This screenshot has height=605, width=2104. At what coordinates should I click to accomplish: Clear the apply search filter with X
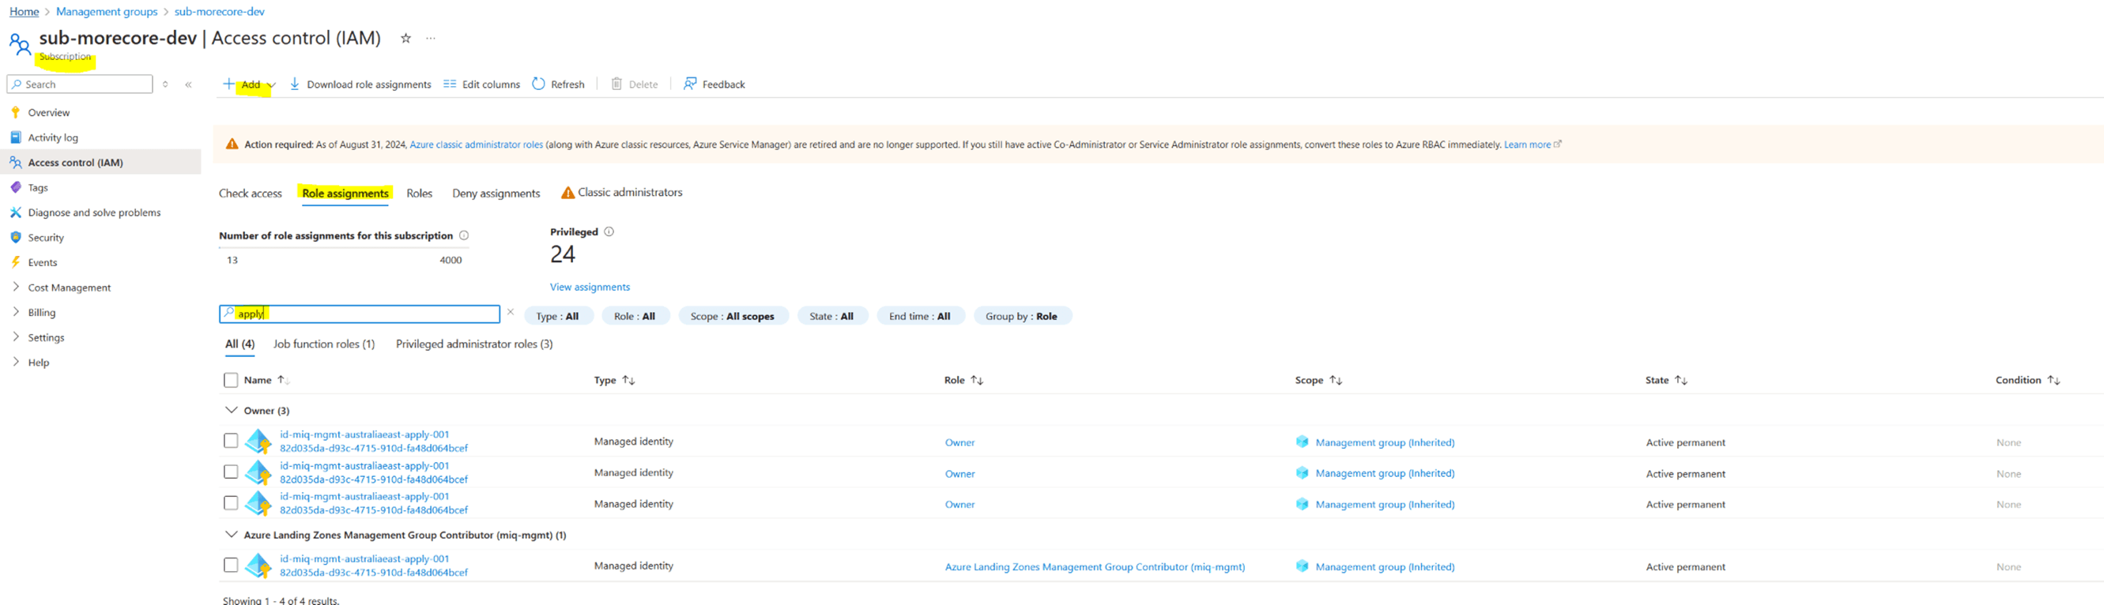coord(511,312)
